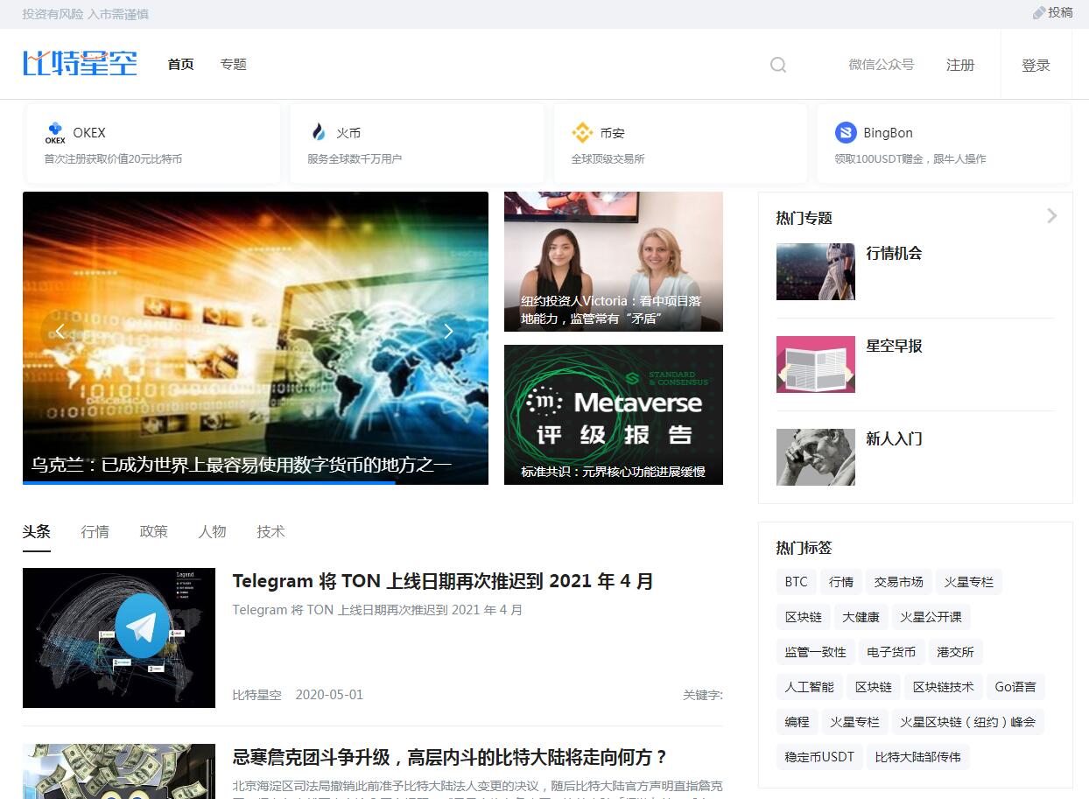The width and height of the screenshot is (1089, 799).
Task: Open the search magnifier icon
Action: pos(777,65)
